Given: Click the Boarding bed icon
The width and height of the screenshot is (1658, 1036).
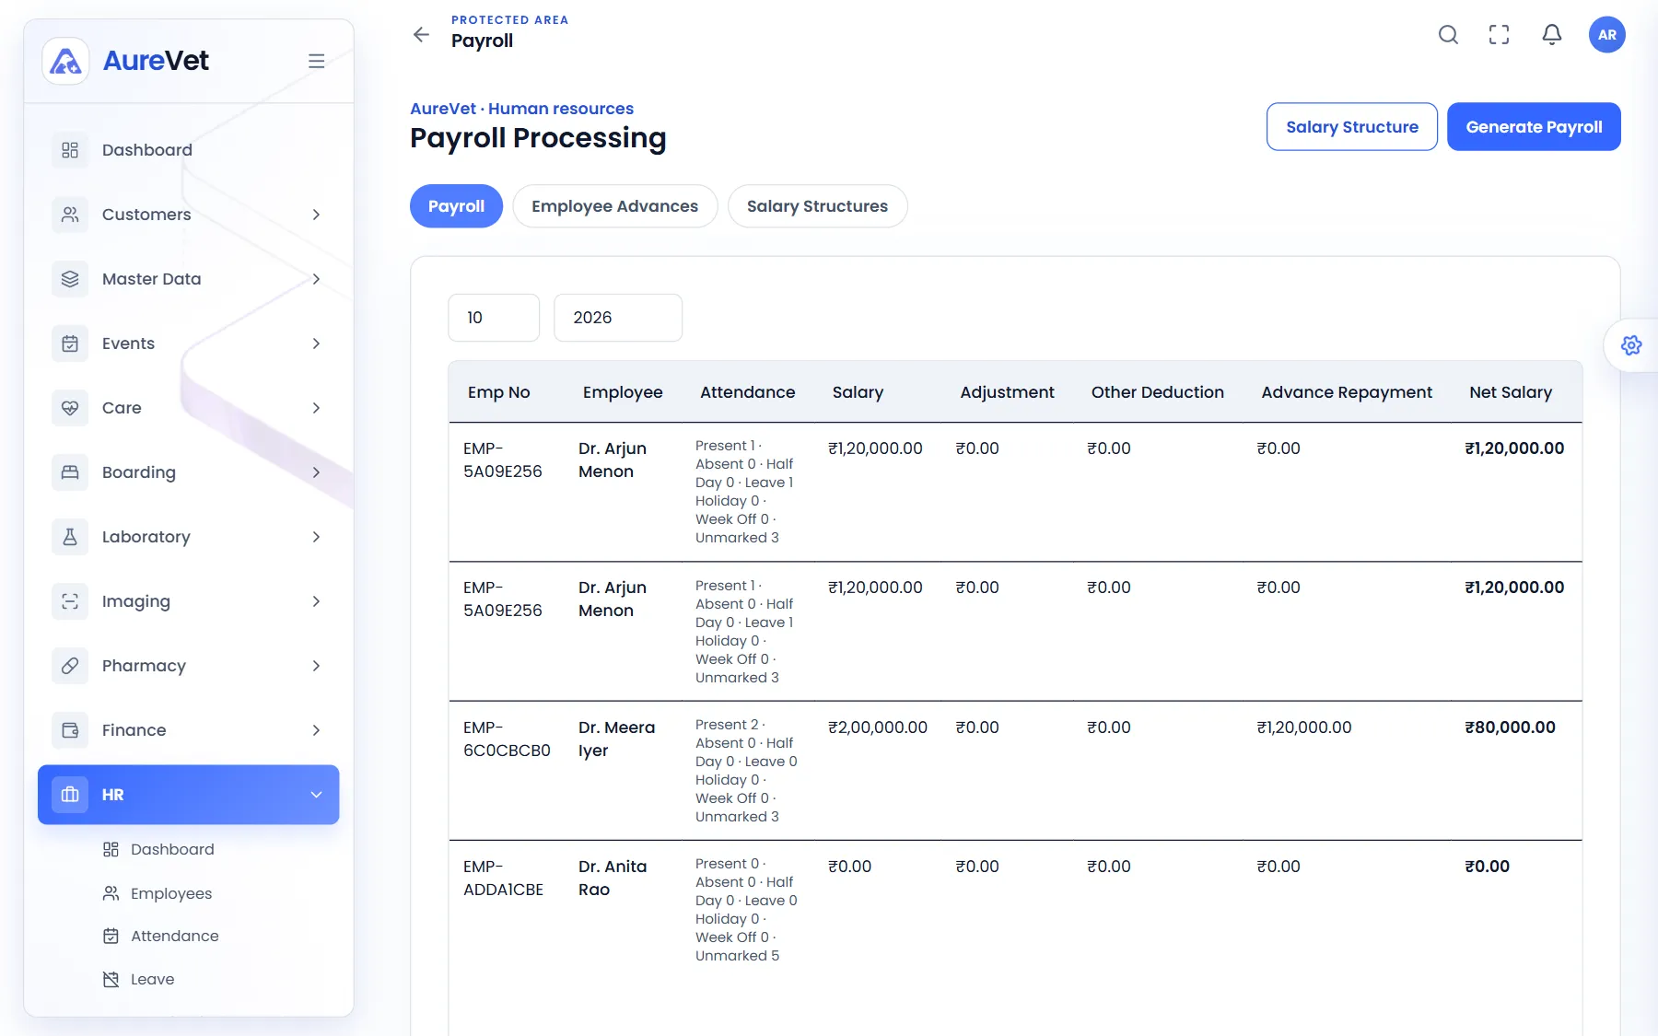Looking at the screenshot, I should click(70, 472).
